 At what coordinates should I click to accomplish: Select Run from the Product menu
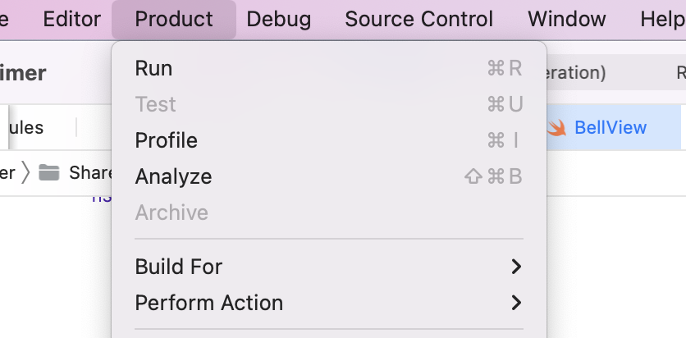(x=153, y=68)
